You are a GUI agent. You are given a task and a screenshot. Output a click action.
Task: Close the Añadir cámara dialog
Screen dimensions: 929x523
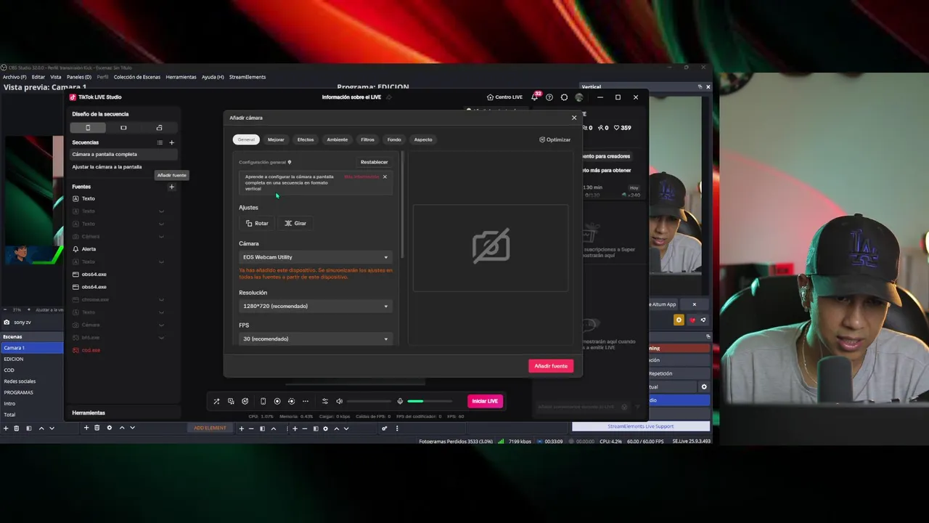click(574, 118)
